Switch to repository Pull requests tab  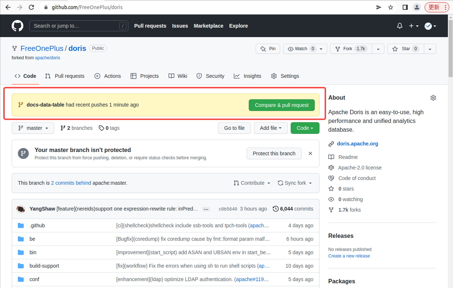pyautogui.click(x=65, y=76)
